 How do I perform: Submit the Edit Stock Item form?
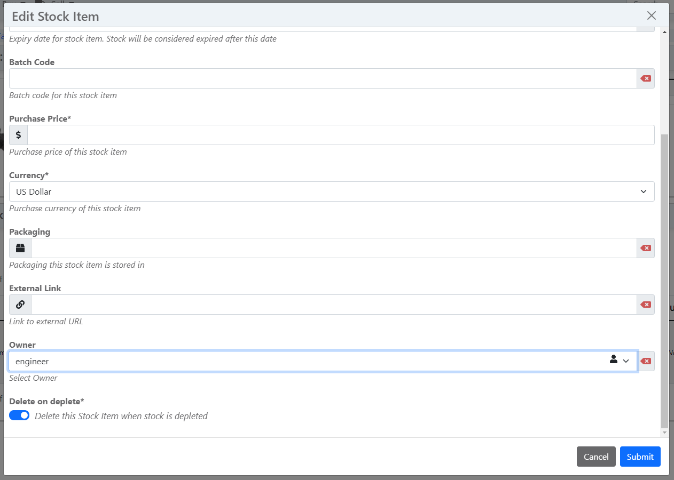pyautogui.click(x=640, y=457)
